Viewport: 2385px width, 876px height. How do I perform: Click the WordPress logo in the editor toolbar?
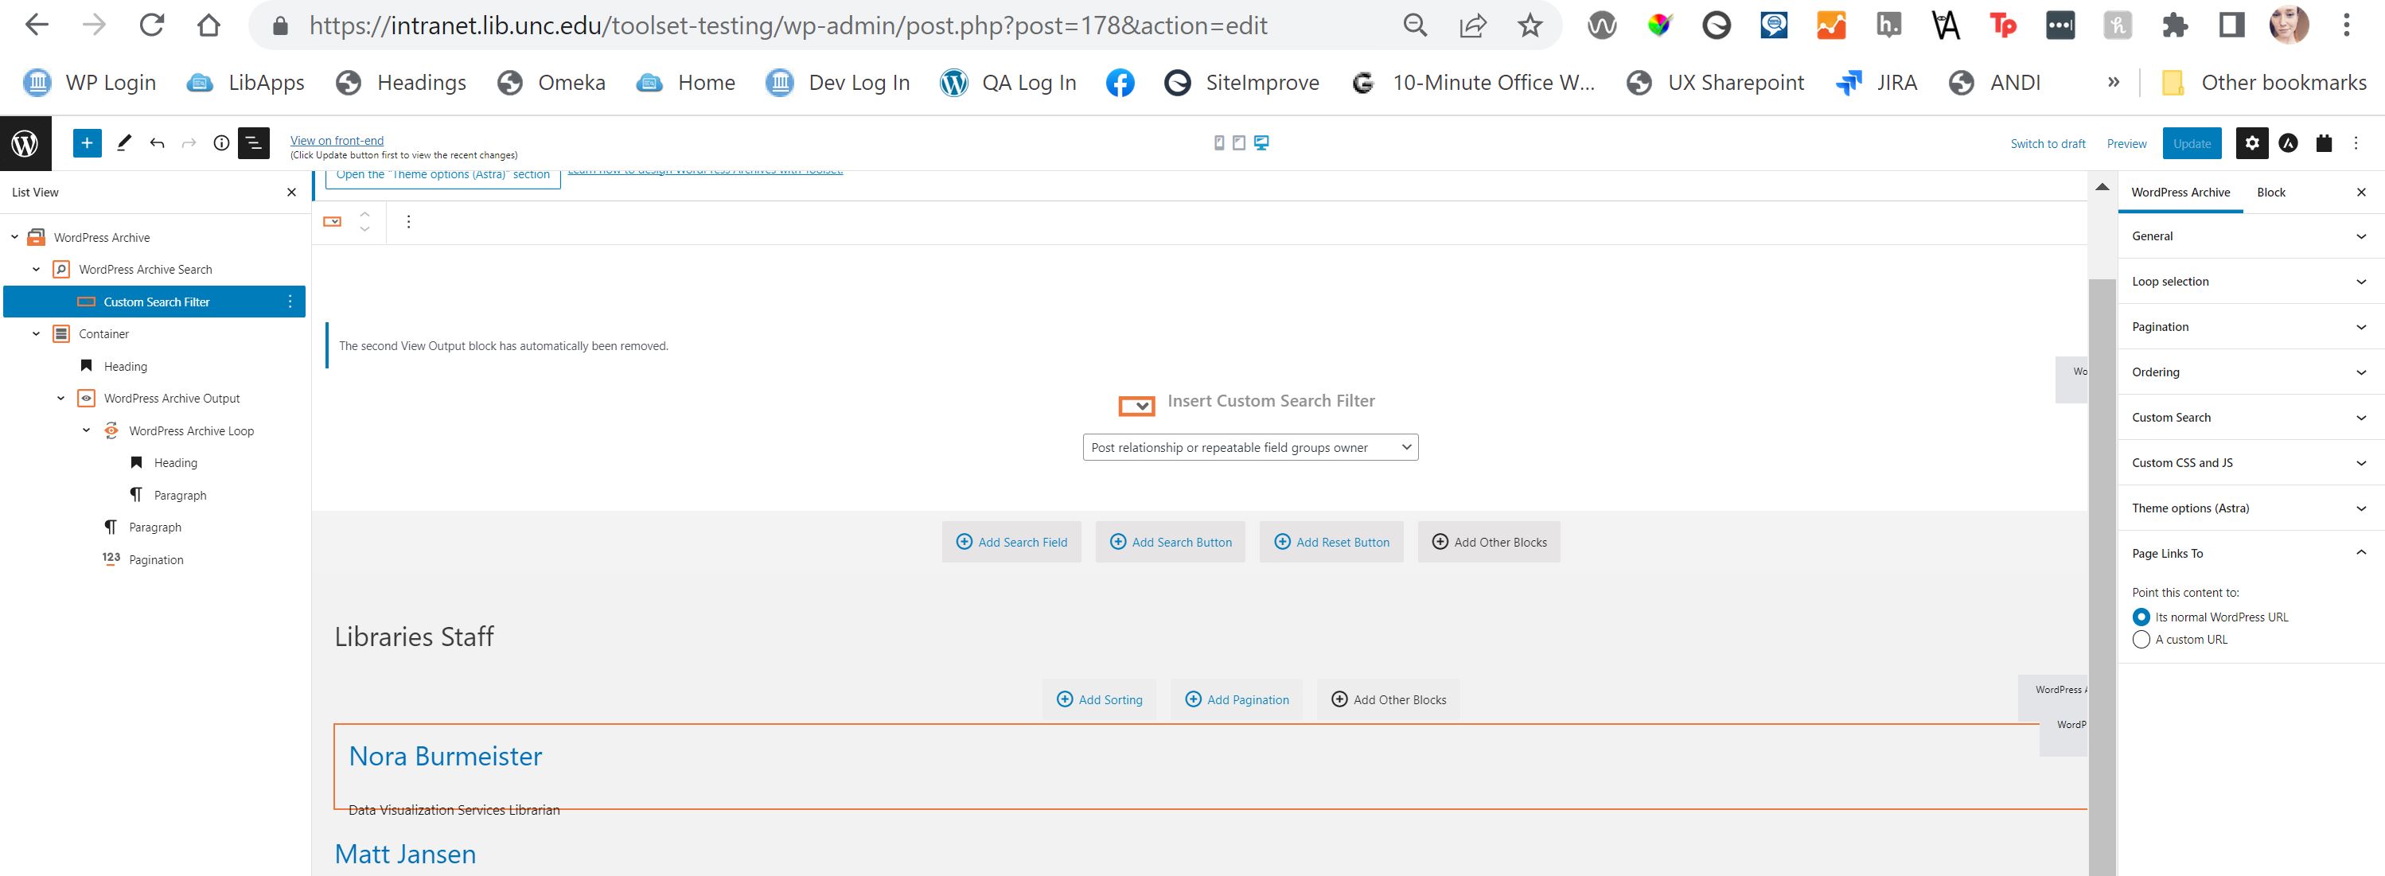coord(25,143)
